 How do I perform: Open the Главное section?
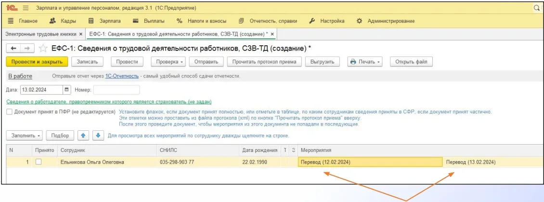click(x=23, y=21)
